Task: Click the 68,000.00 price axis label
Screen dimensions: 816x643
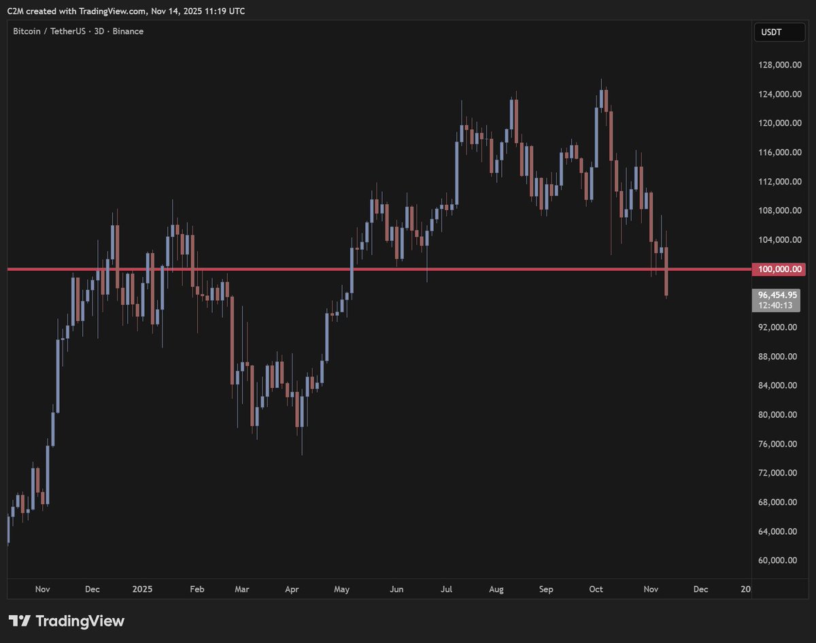Action: pos(779,502)
